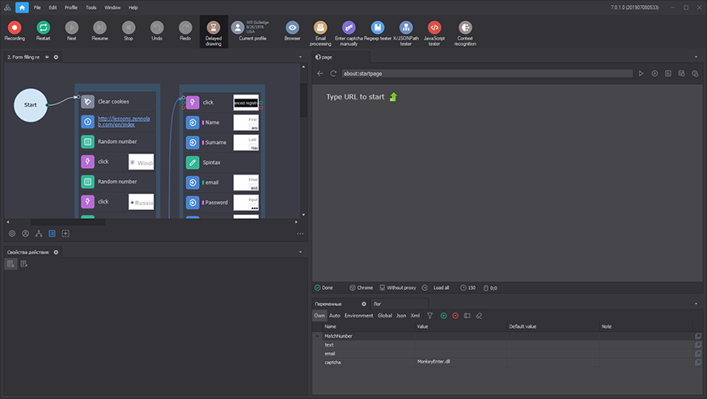Step with the Next toolbar button
Screen dimensions: 707x399
(72, 31)
